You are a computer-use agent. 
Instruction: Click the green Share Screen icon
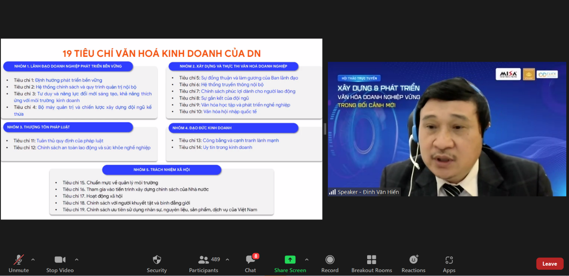click(290, 260)
